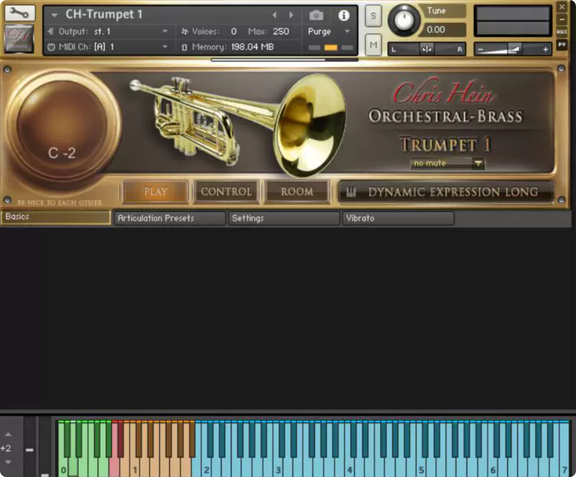Select the Settings tab
576x477 pixels.
point(284,218)
